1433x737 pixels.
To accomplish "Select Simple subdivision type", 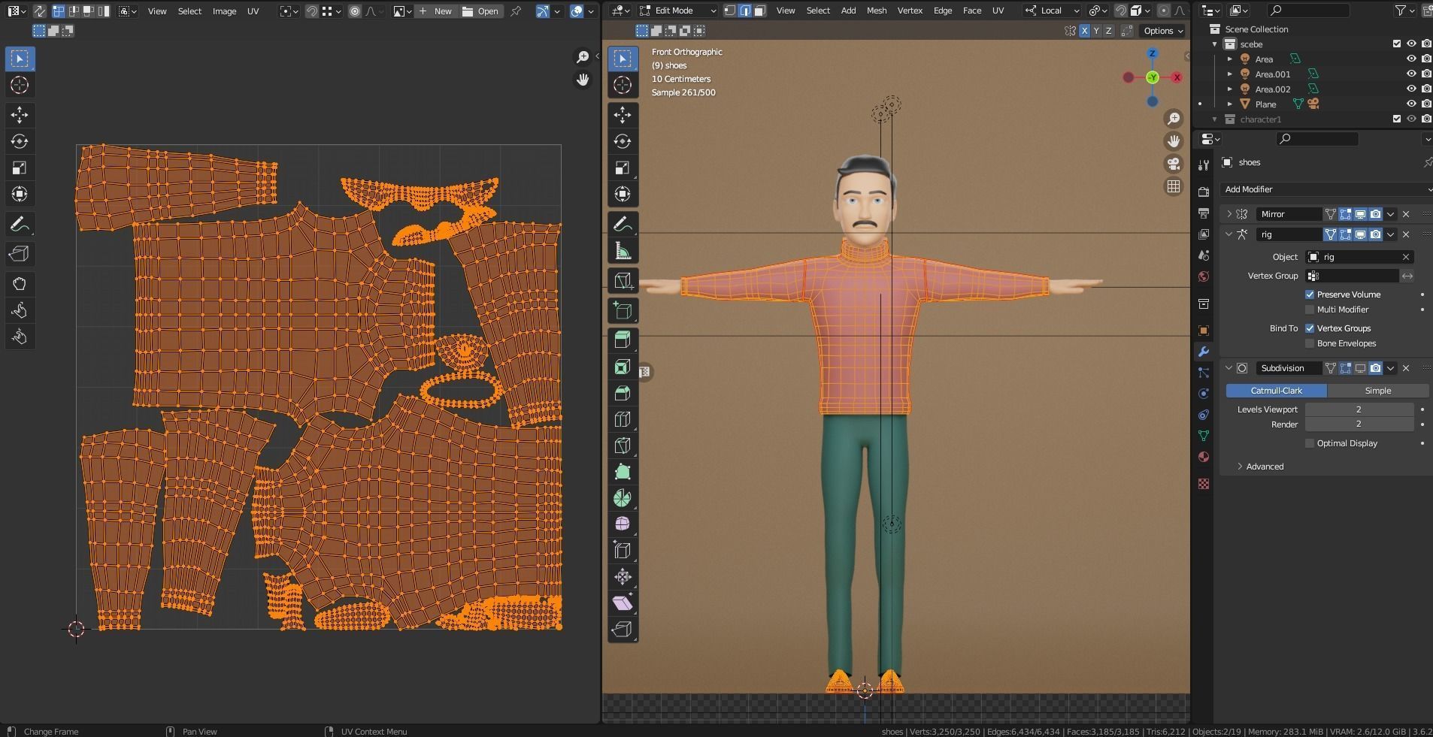I will point(1377,391).
